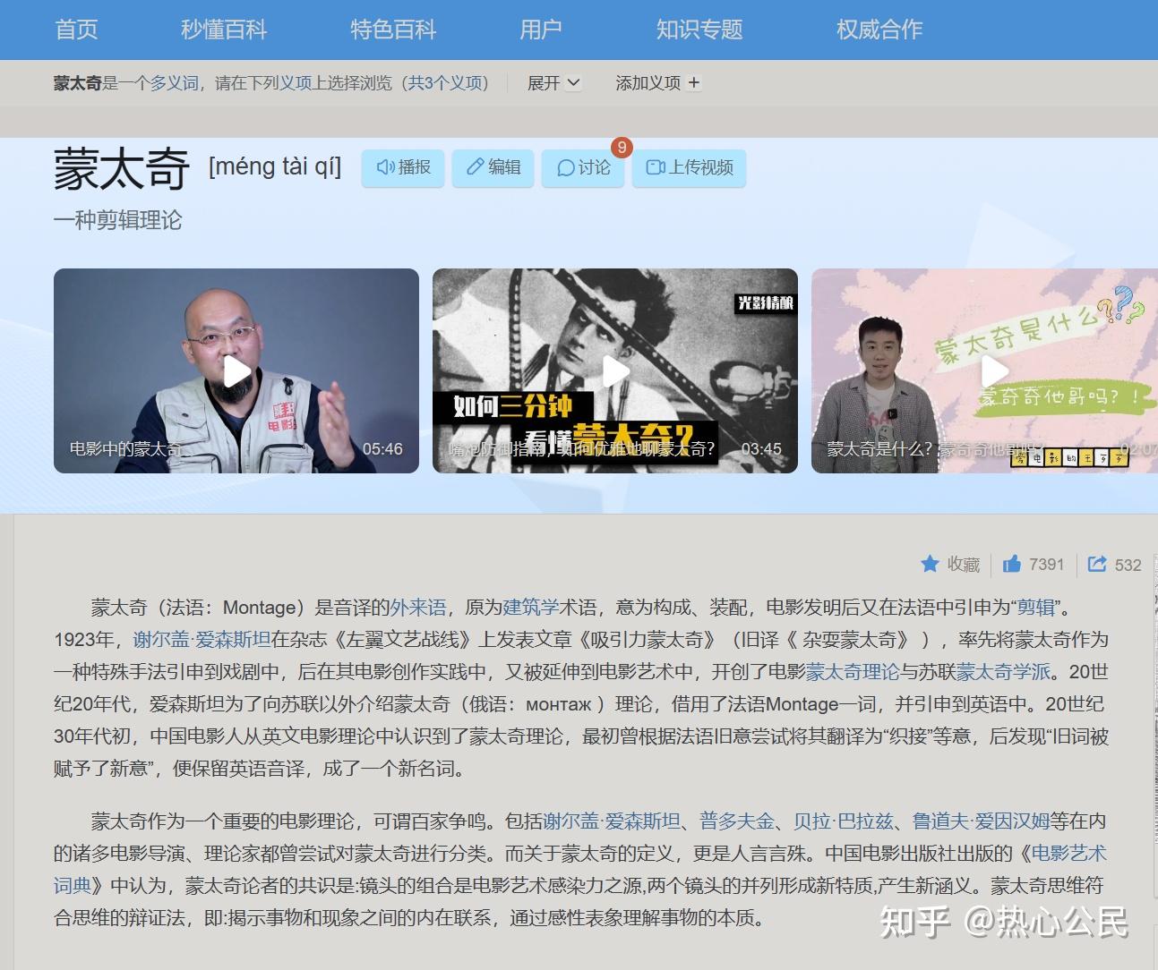The width and height of the screenshot is (1158, 970).
Task: Open the 蒙太奇学派 link
Action: 1004,672
